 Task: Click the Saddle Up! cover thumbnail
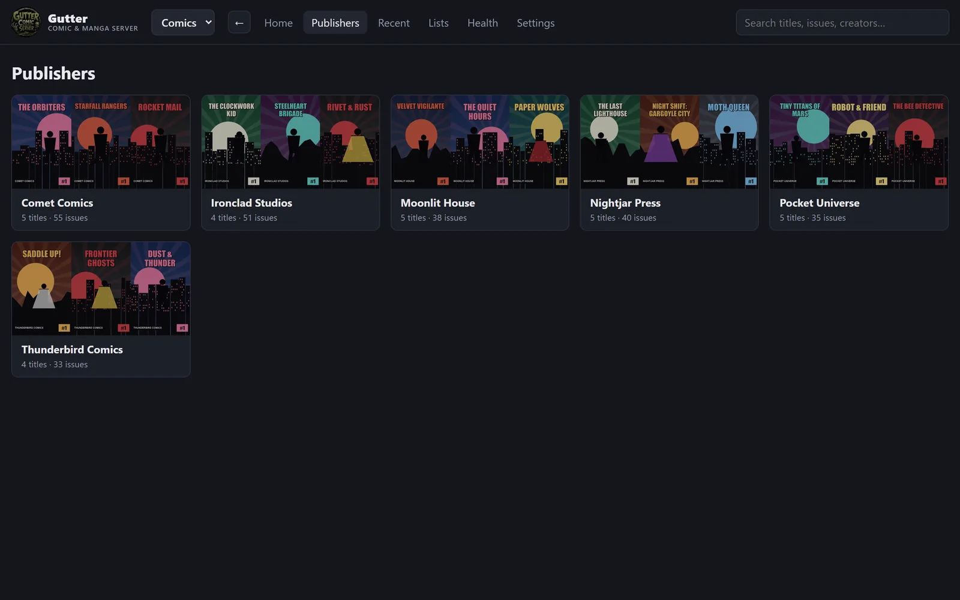click(x=41, y=289)
